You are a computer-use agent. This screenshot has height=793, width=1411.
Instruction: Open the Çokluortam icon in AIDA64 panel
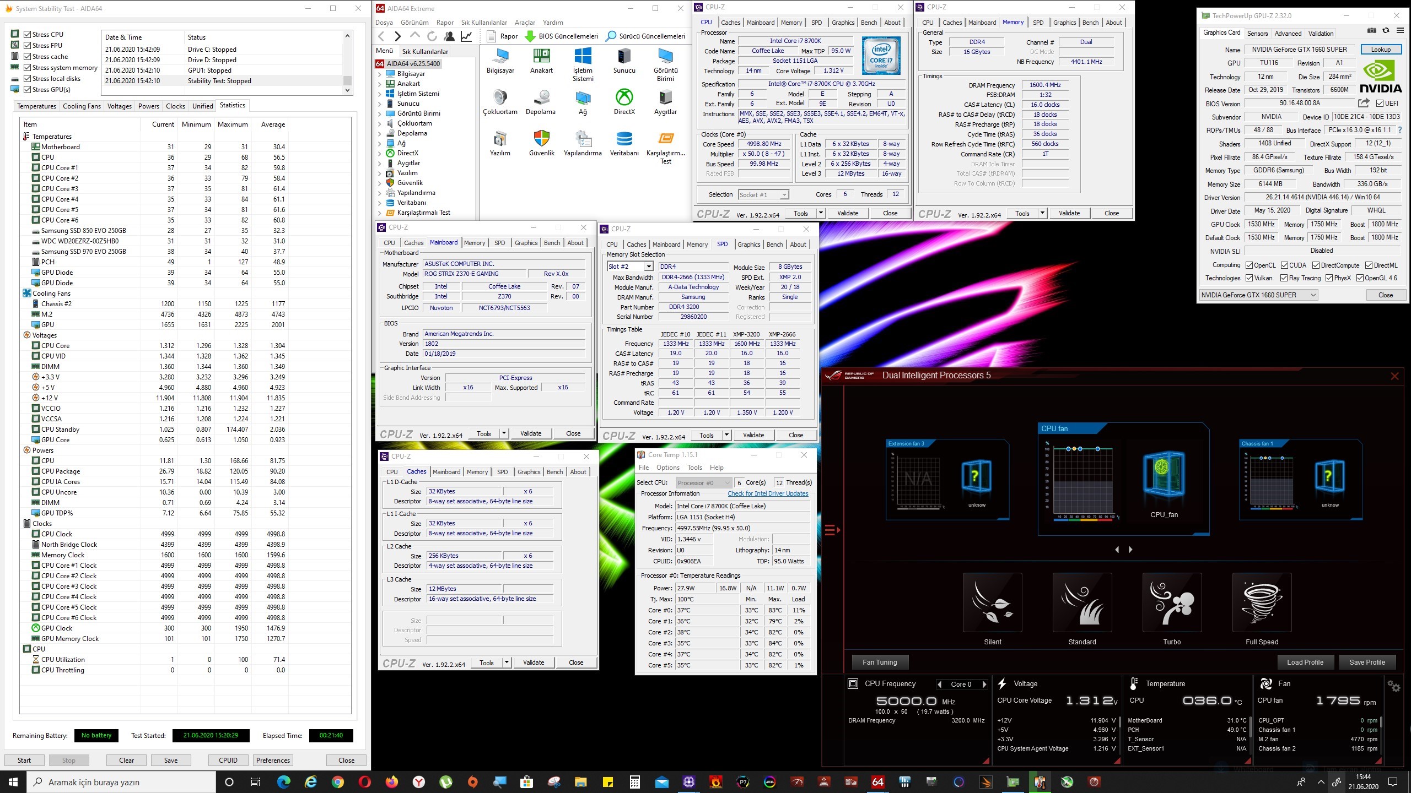pyautogui.click(x=500, y=97)
